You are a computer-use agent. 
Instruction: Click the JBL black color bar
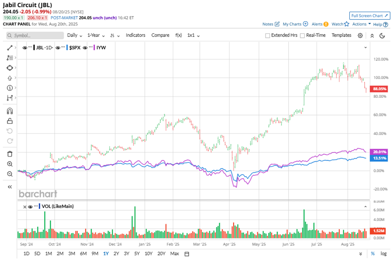(x=34, y=47)
